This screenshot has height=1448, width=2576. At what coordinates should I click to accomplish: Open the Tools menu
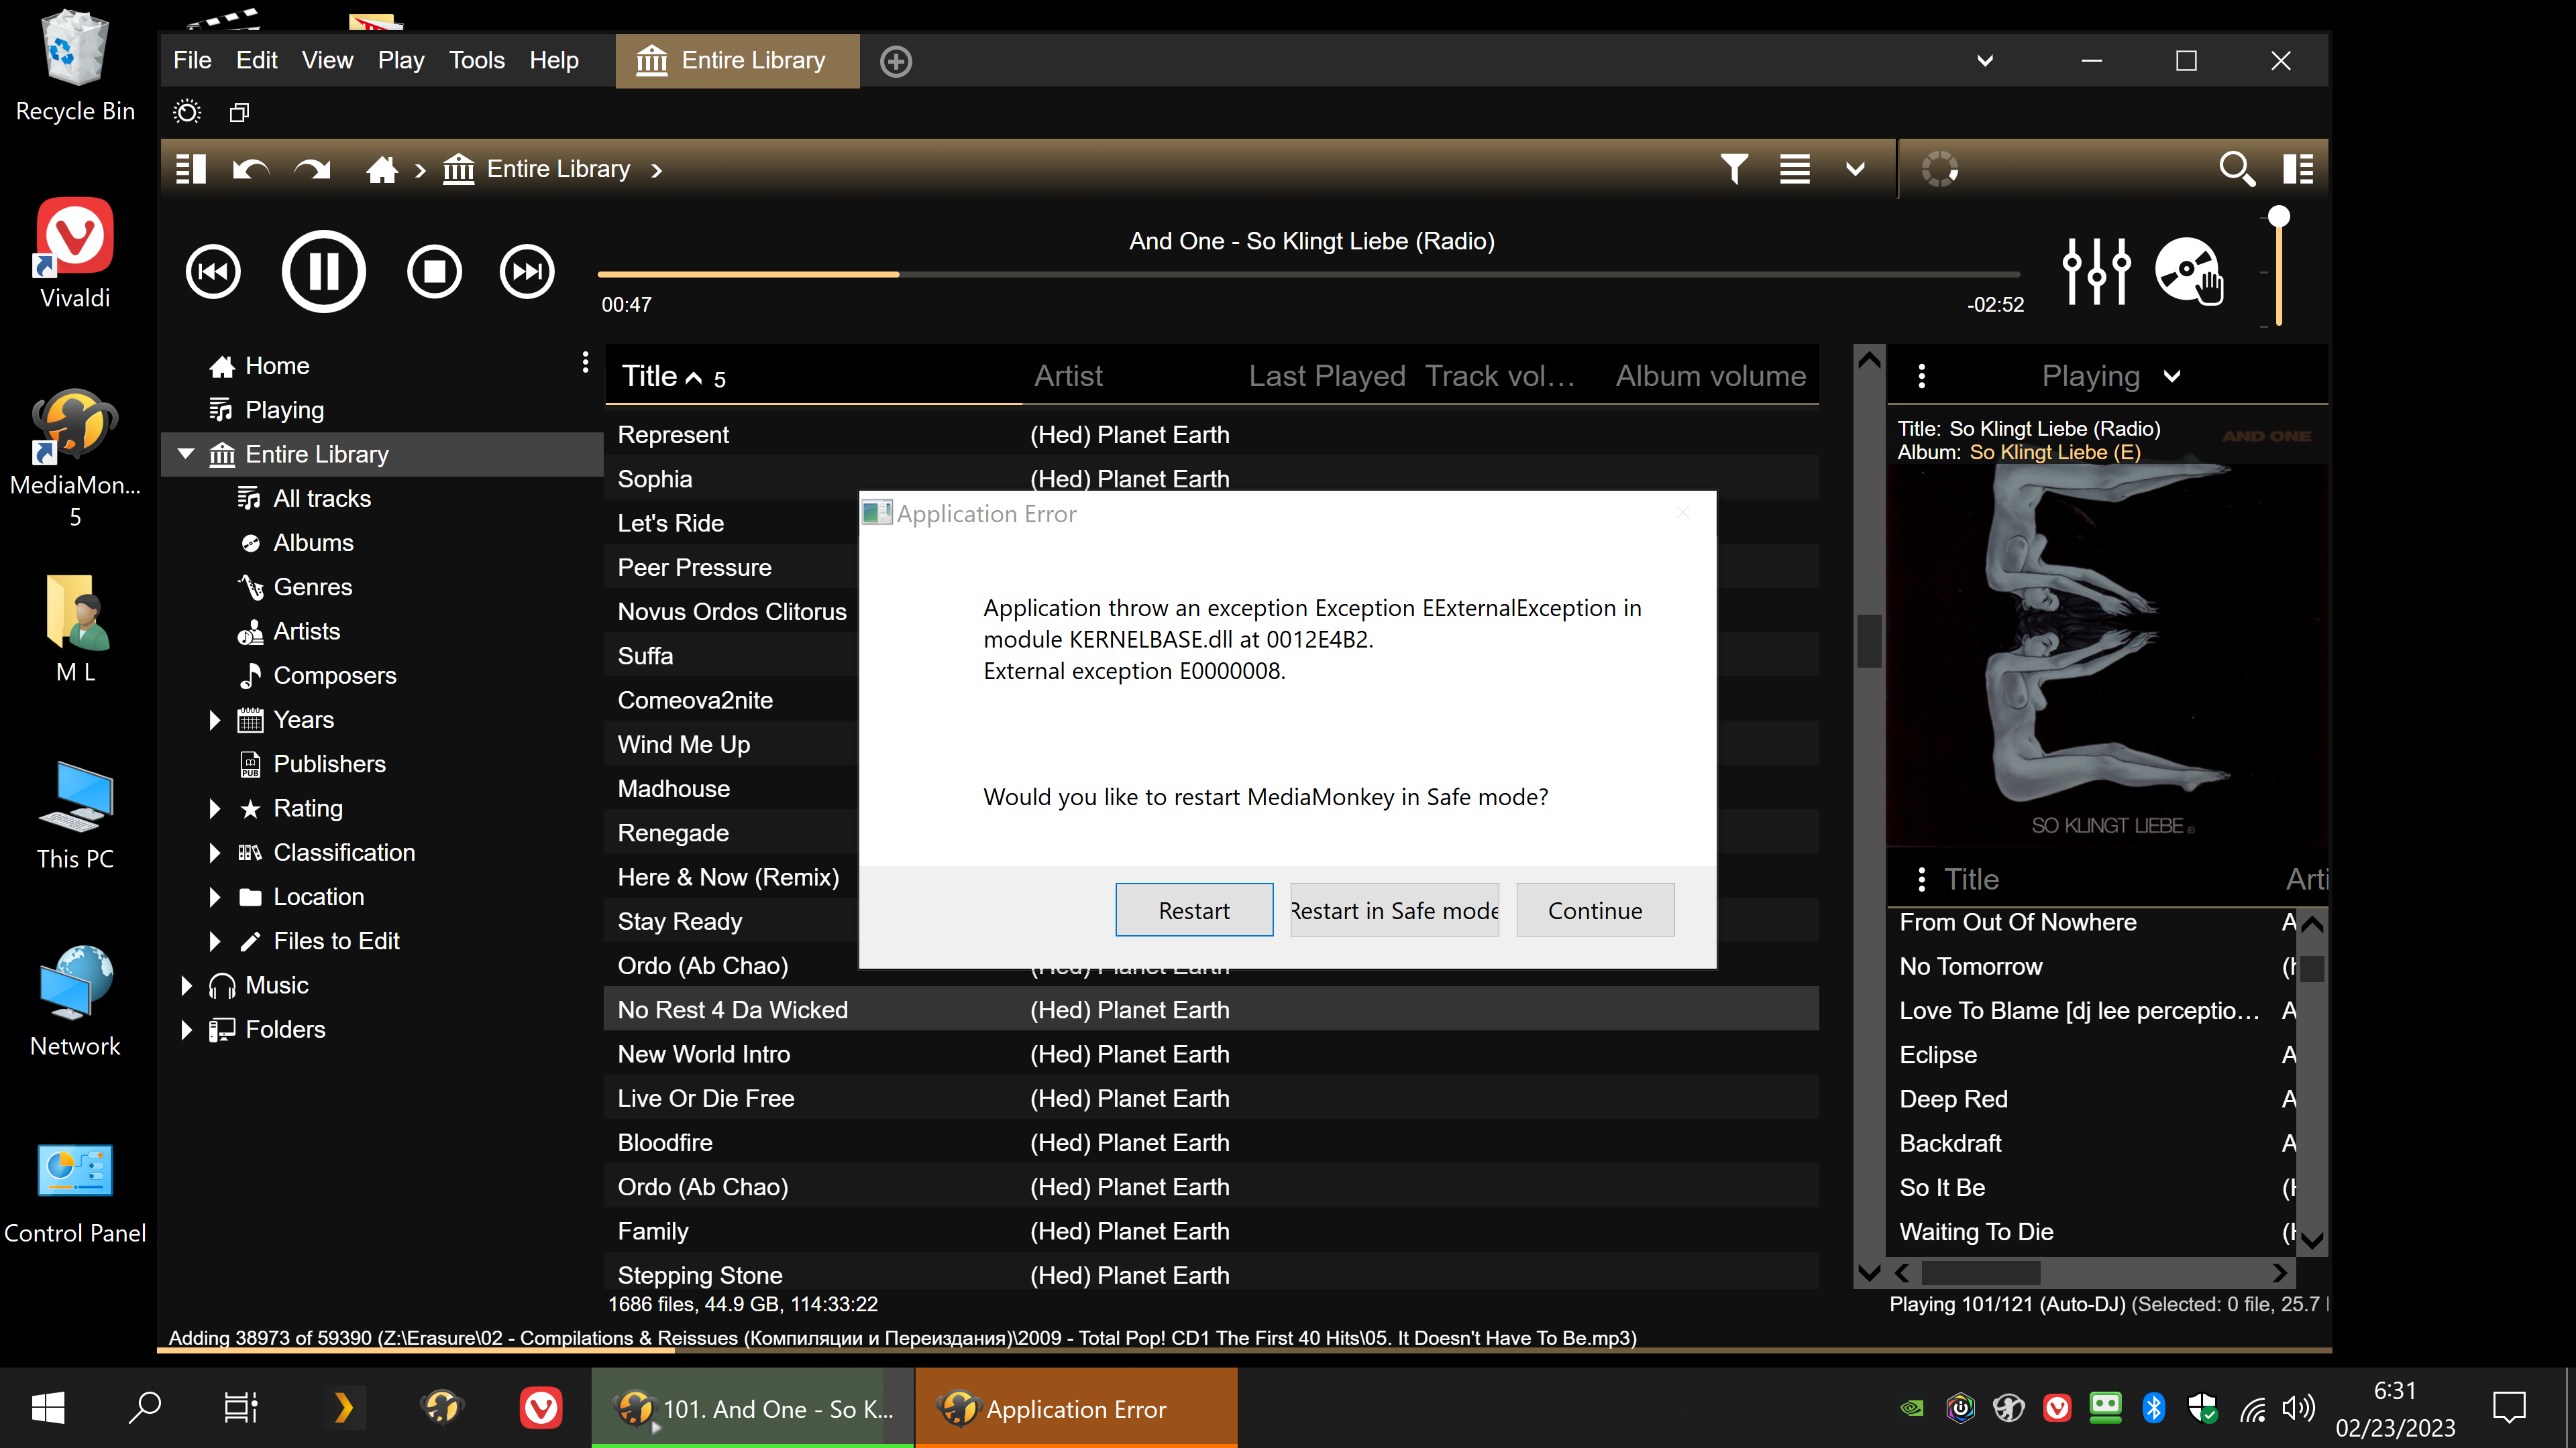(x=476, y=60)
